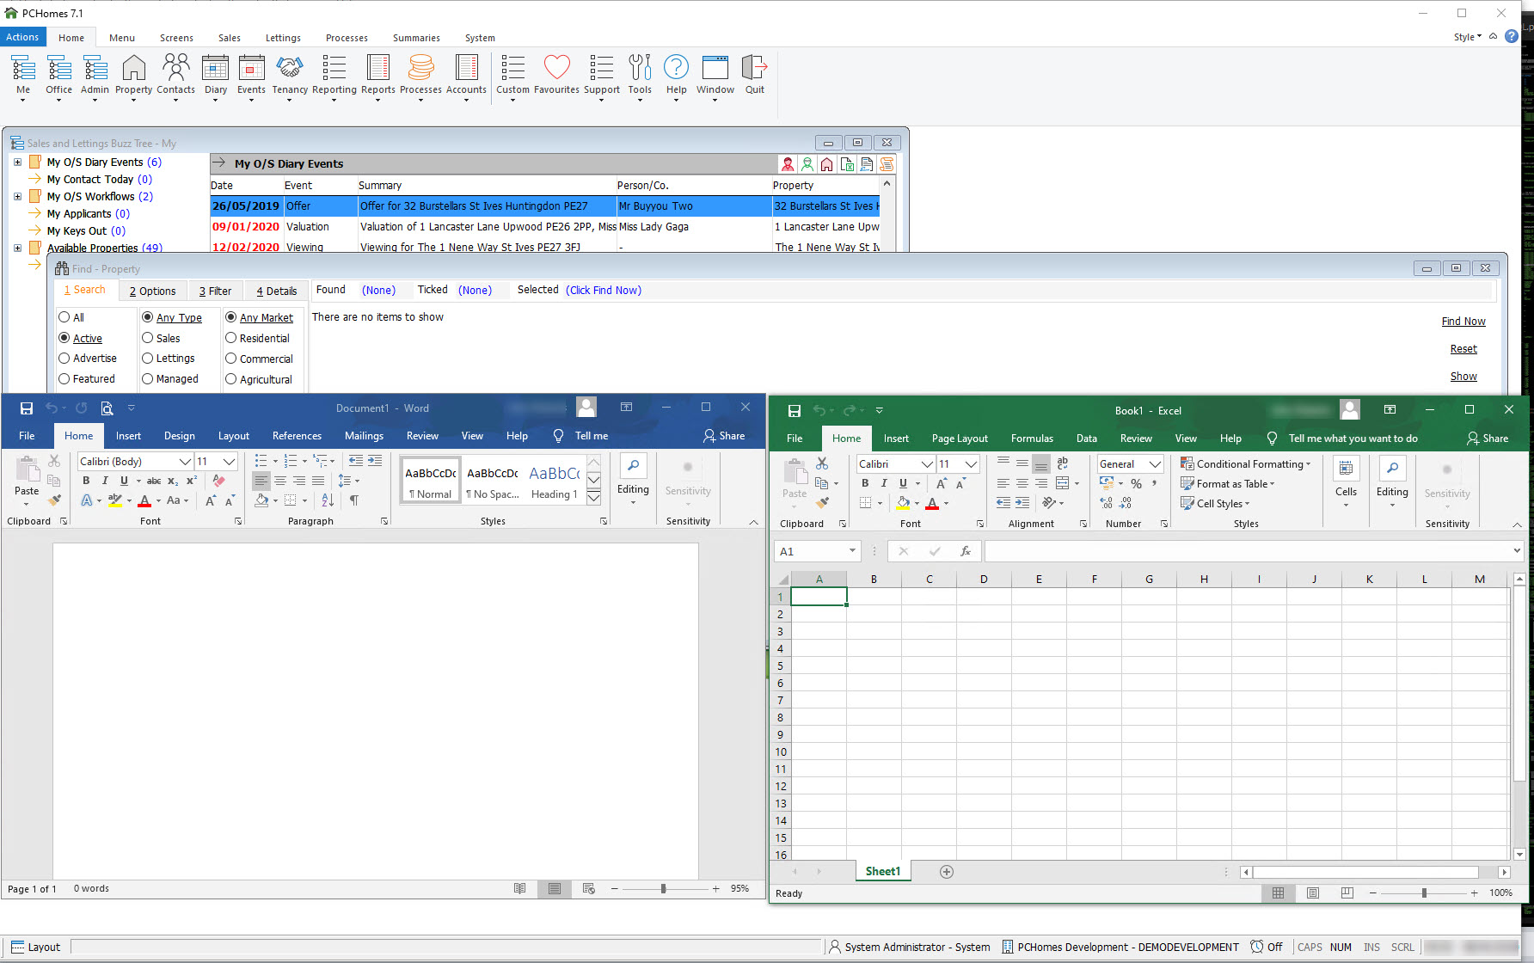Open the Accounts module
This screenshot has height=963, width=1534.
[x=466, y=77]
